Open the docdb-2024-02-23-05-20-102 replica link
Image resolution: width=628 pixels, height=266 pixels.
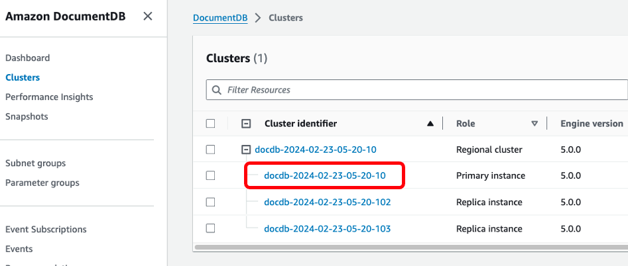coord(327,202)
